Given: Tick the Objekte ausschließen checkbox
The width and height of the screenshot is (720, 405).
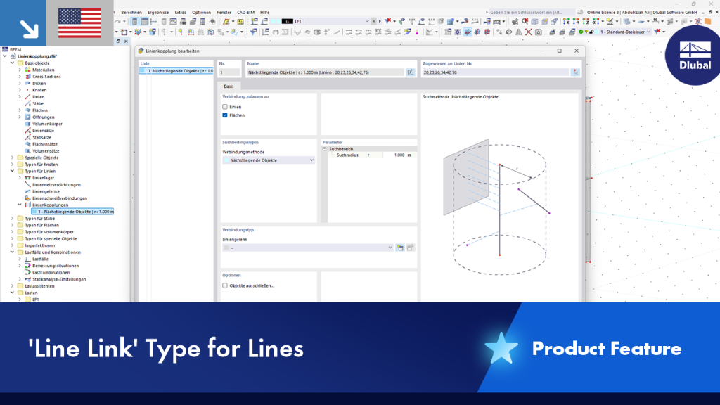Looking at the screenshot, I should 225,285.
